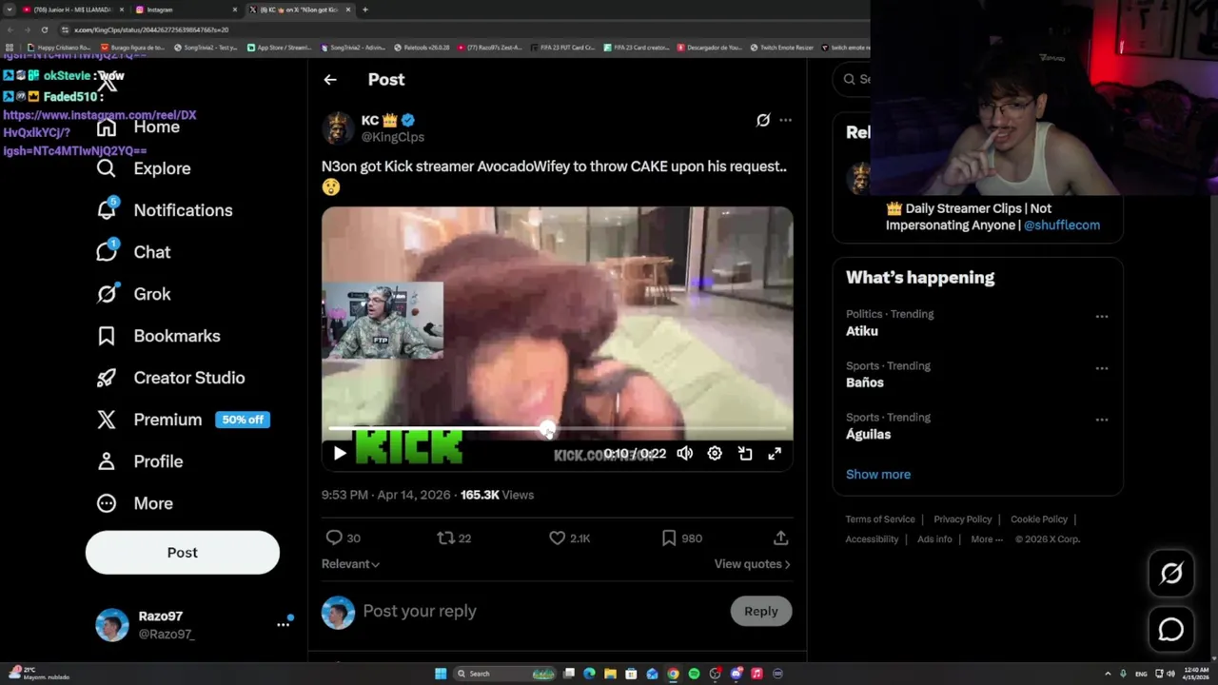Open the floating chat messages button
The image size is (1218, 685).
pyautogui.click(x=1171, y=630)
